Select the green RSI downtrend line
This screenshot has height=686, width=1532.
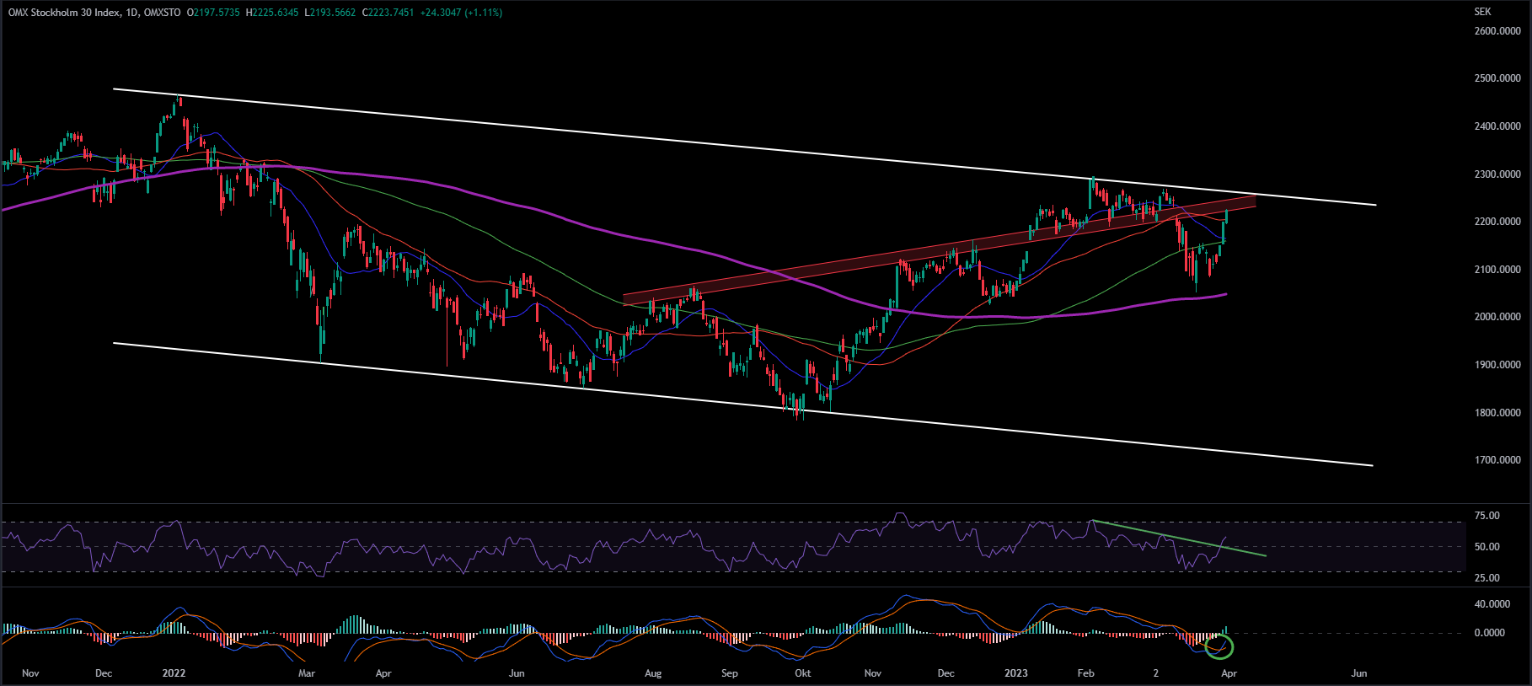coord(1180,539)
